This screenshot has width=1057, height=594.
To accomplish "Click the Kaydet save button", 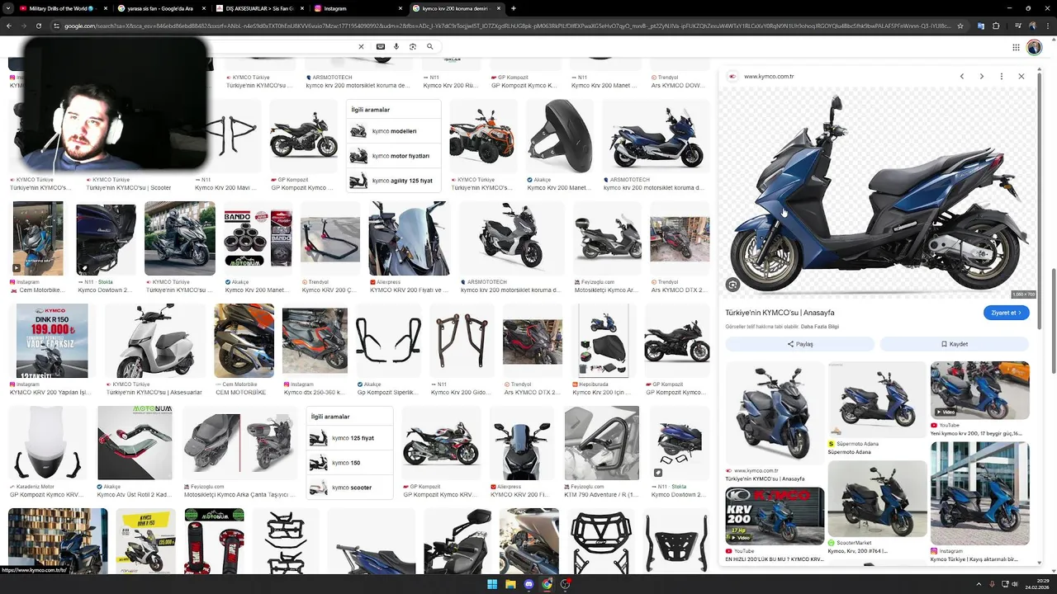I will coord(955,344).
